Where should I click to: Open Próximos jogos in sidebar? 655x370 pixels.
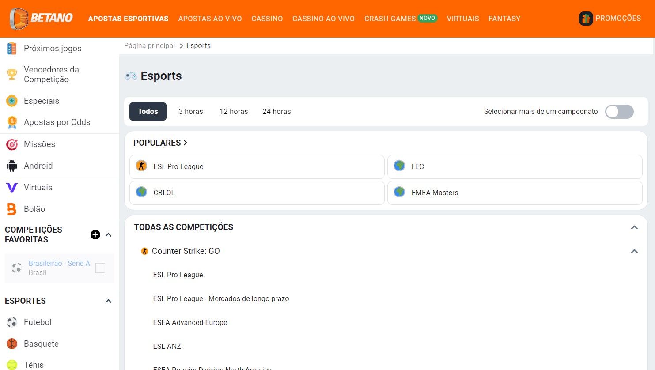53,49
